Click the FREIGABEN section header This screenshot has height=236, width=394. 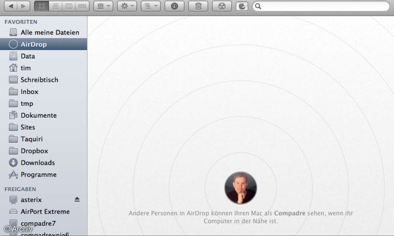20,189
